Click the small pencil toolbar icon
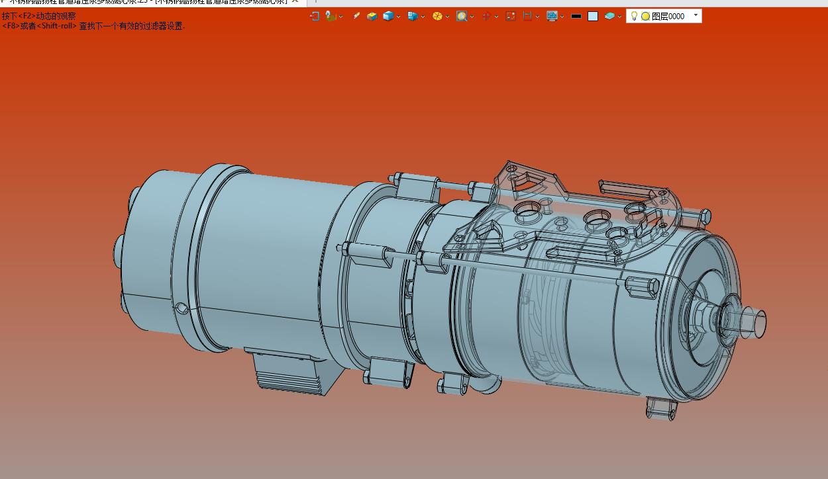828x479 pixels. tap(356, 16)
